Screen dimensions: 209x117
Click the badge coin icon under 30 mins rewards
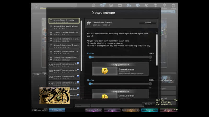[105, 71]
